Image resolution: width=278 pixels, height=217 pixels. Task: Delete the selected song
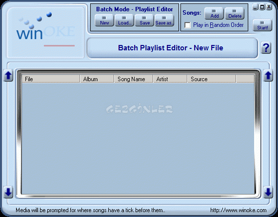coord(235,14)
